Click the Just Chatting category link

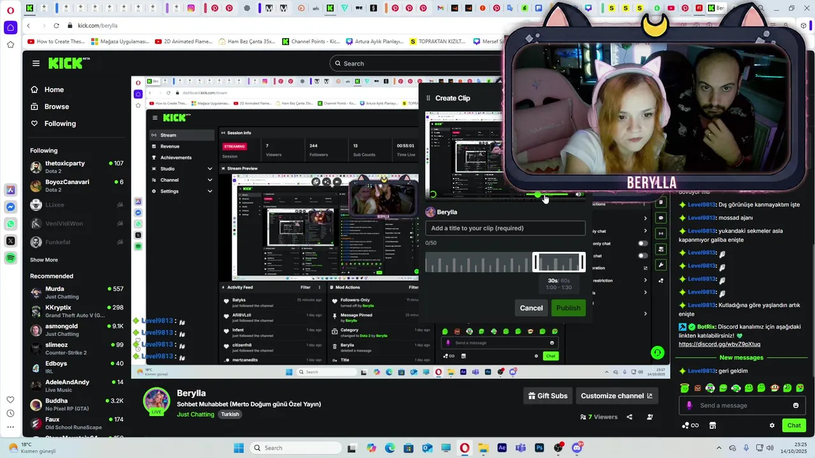coord(195,415)
